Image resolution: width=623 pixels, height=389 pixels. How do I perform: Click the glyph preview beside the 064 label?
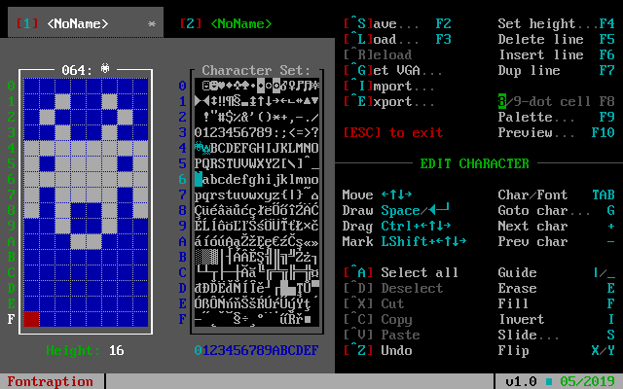(105, 69)
